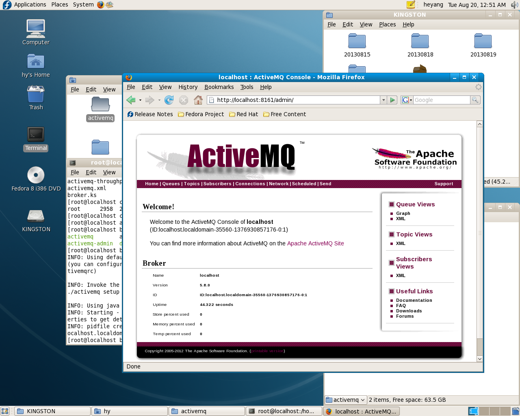Screen dimensions: 520x416
Task: Open Firefox's Help menu
Action: (x=266, y=87)
